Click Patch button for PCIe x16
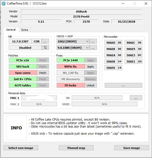This screenshot has width=152, height=158. click(43, 60)
